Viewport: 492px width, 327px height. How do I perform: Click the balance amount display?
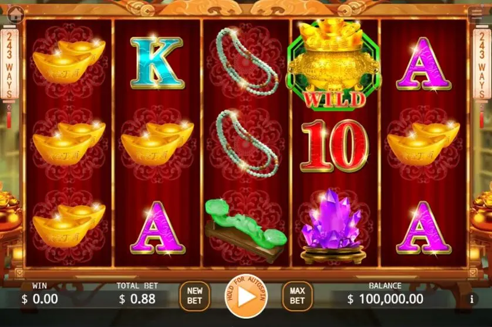(x=385, y=299)
